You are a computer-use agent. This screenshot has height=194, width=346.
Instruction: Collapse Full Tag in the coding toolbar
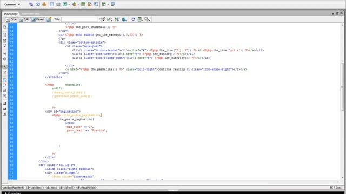click(5, 35)
